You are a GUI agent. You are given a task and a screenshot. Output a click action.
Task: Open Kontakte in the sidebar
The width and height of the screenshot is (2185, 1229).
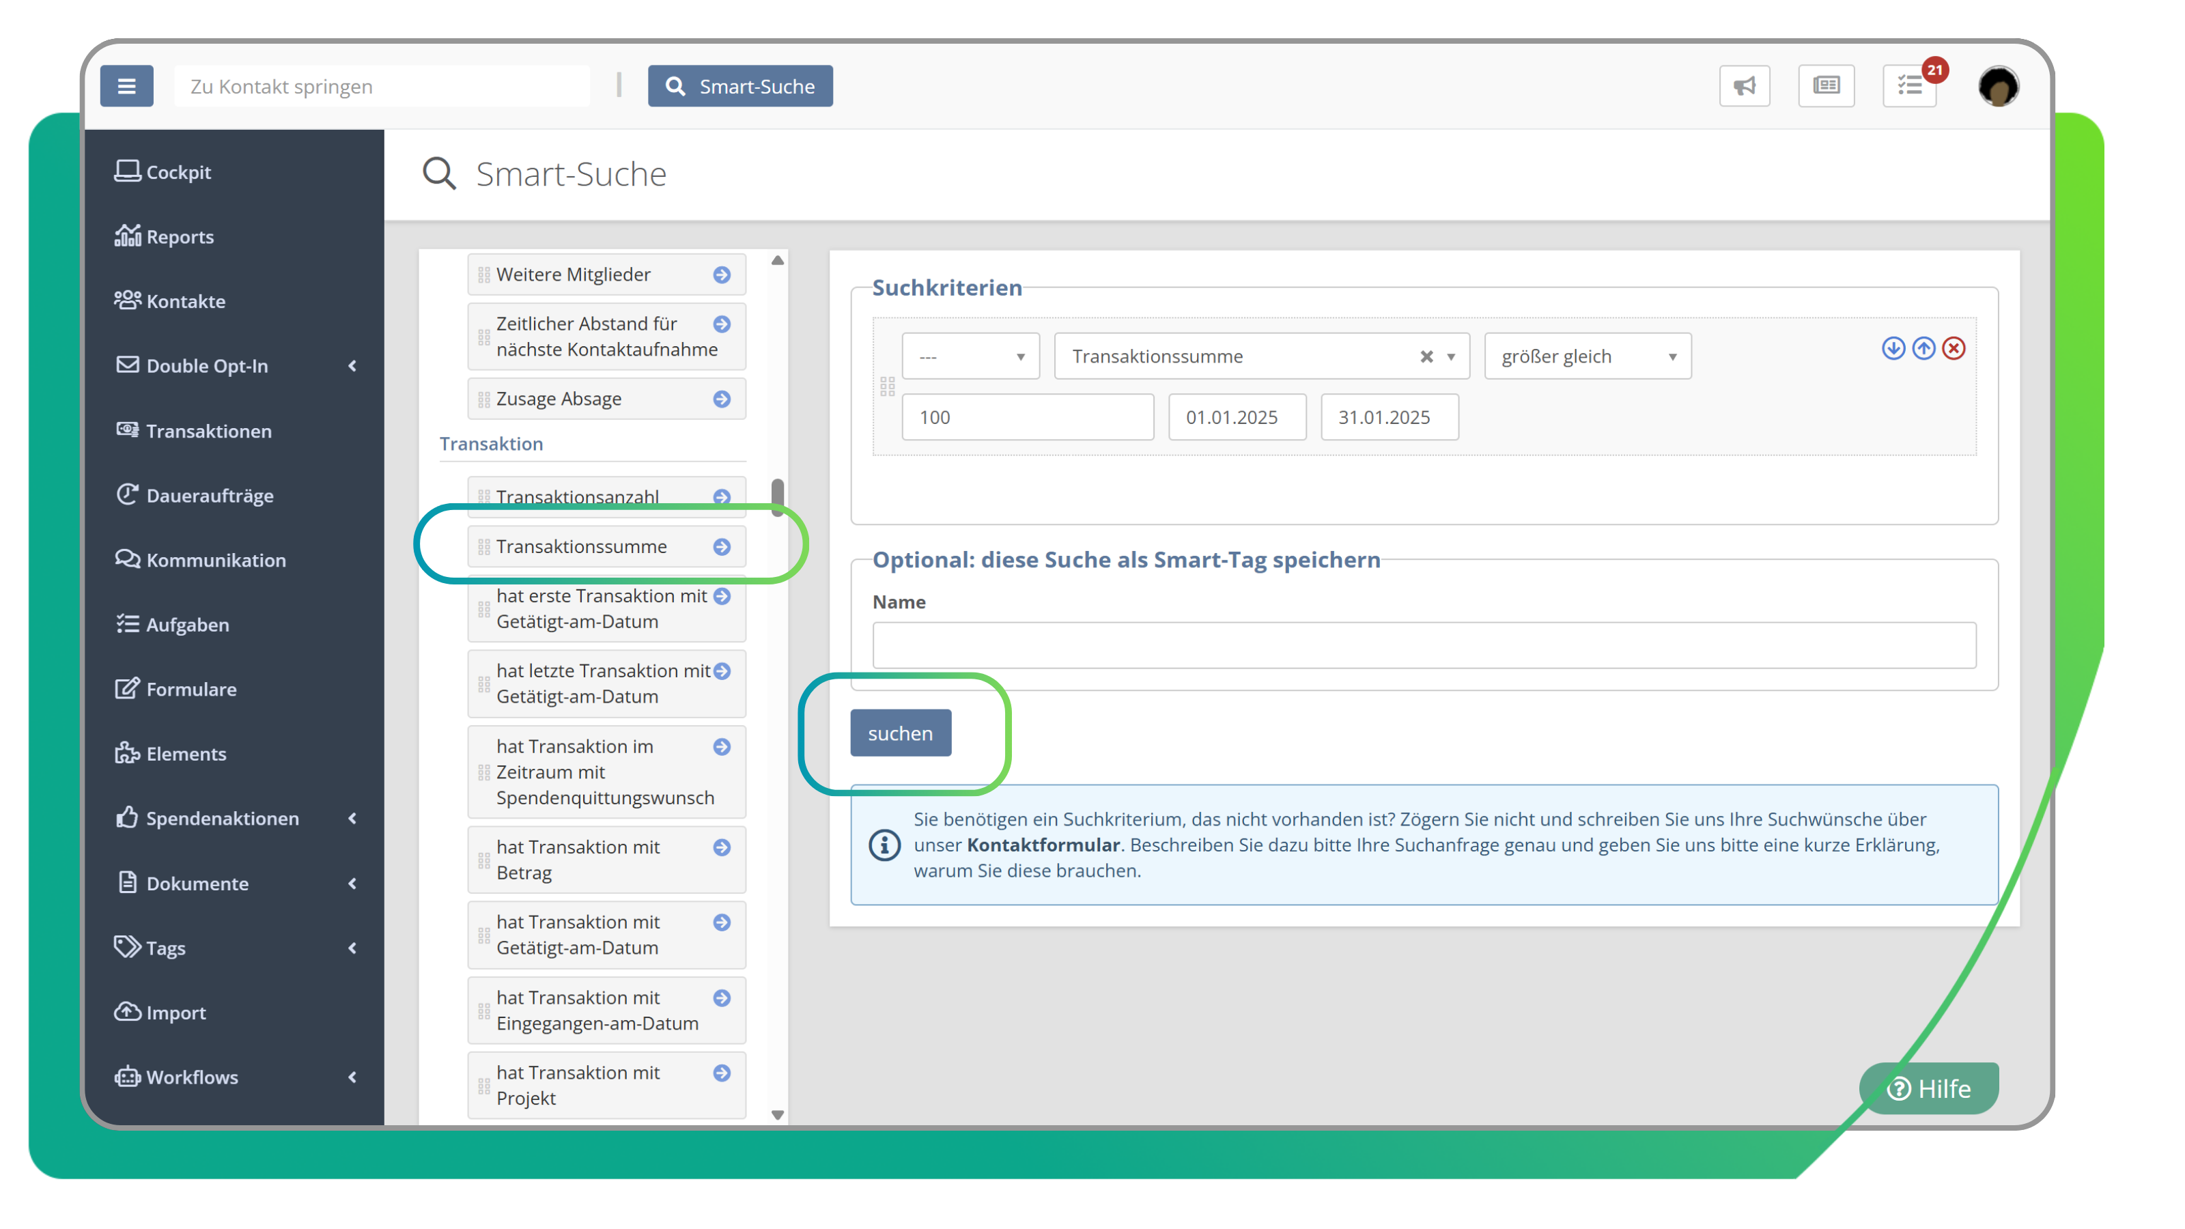coord(186,301)
